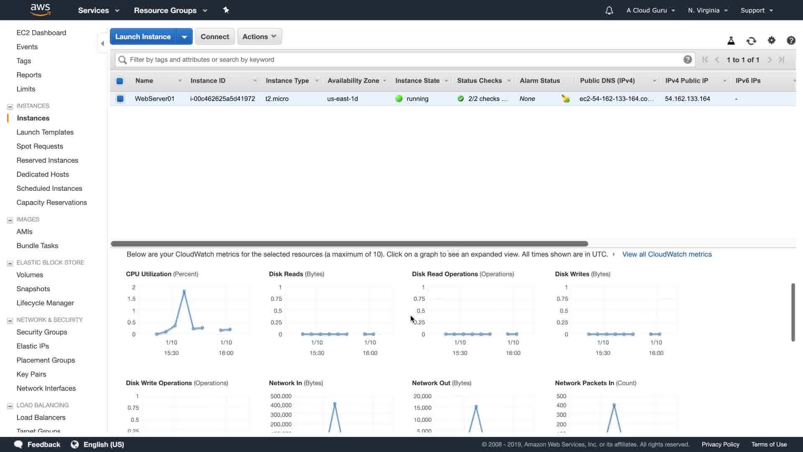Open the settings gear for table preferences
Viewport: 803px width, 452px height.
coord(772,41)
